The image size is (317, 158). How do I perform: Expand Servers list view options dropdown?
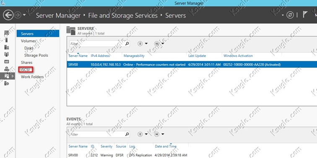tap(142, 43)
